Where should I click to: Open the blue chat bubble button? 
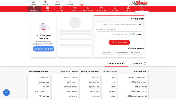(x=6, y=93)
